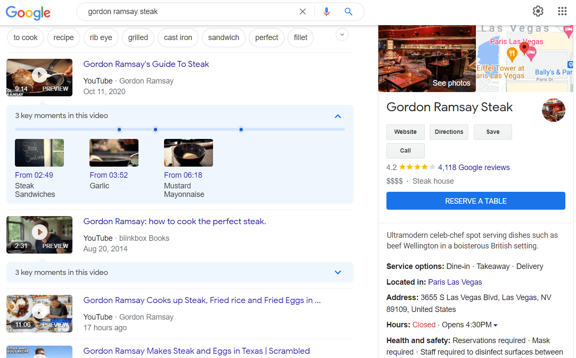The image size is (576, 358).
Task: Open the Paris Las Vegas location link
Action: pyautogui.click(x=455, y=282)
